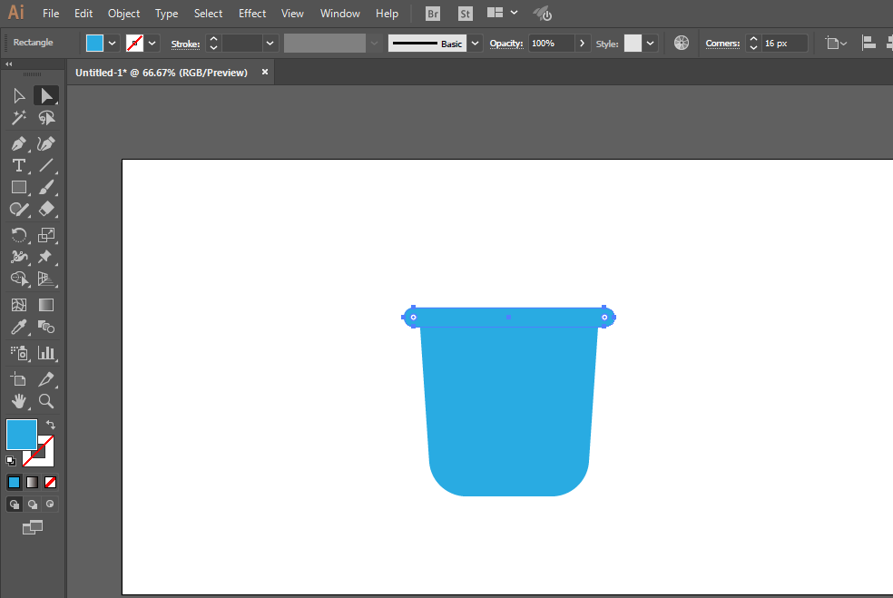Screen dimensions: 893x598
Task: Choose the Magic Wand tool
Action: (18, 118)
